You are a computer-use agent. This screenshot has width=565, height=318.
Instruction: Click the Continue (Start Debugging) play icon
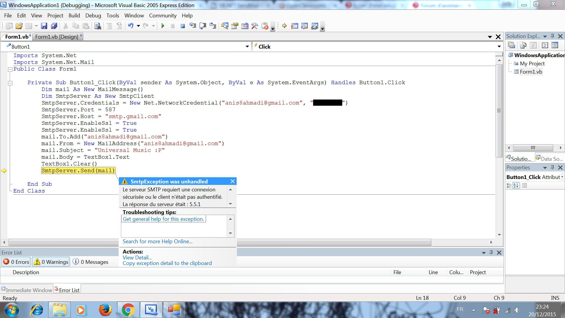(163, 26)
